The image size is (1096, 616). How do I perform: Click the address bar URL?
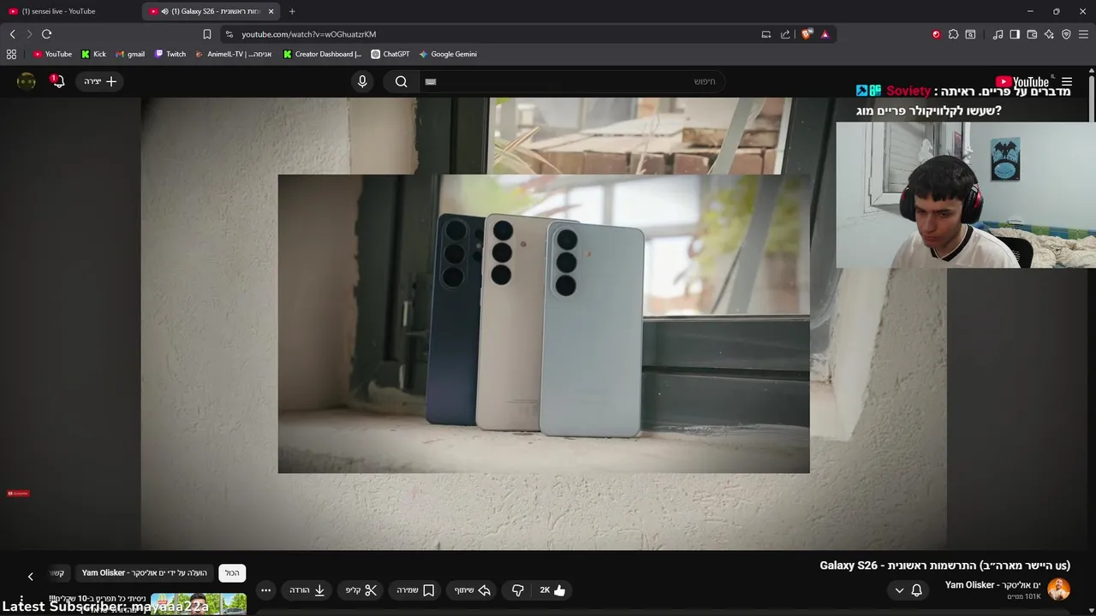[308, 34]
